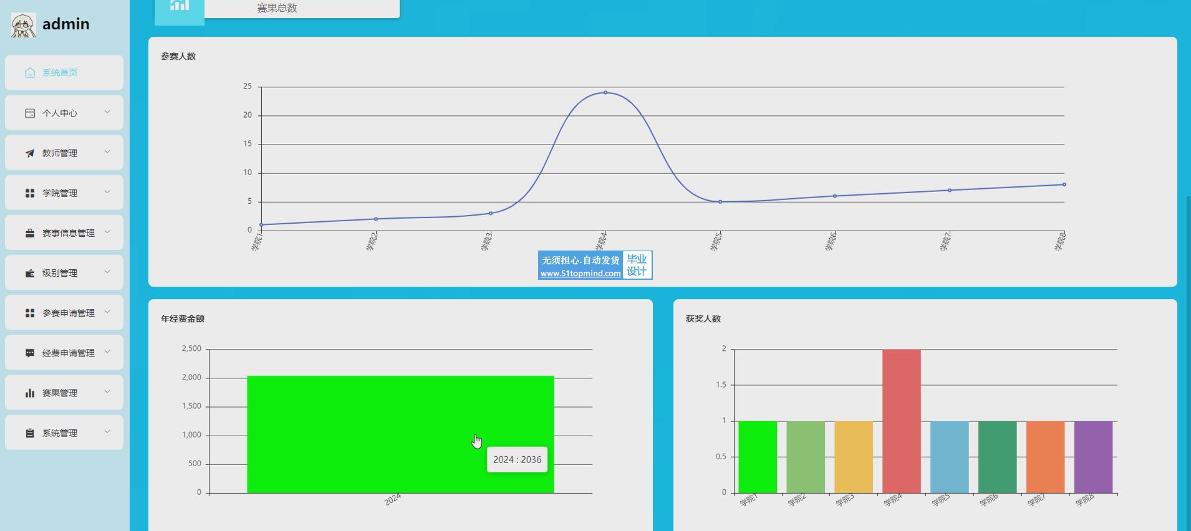1191x531 pixels.
Task: Open the 赛事信息管理 menu label
Action: pos(69,233)
